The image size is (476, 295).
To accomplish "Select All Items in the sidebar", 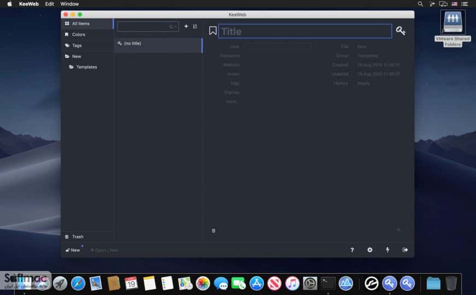I will (x=87, y=23).
